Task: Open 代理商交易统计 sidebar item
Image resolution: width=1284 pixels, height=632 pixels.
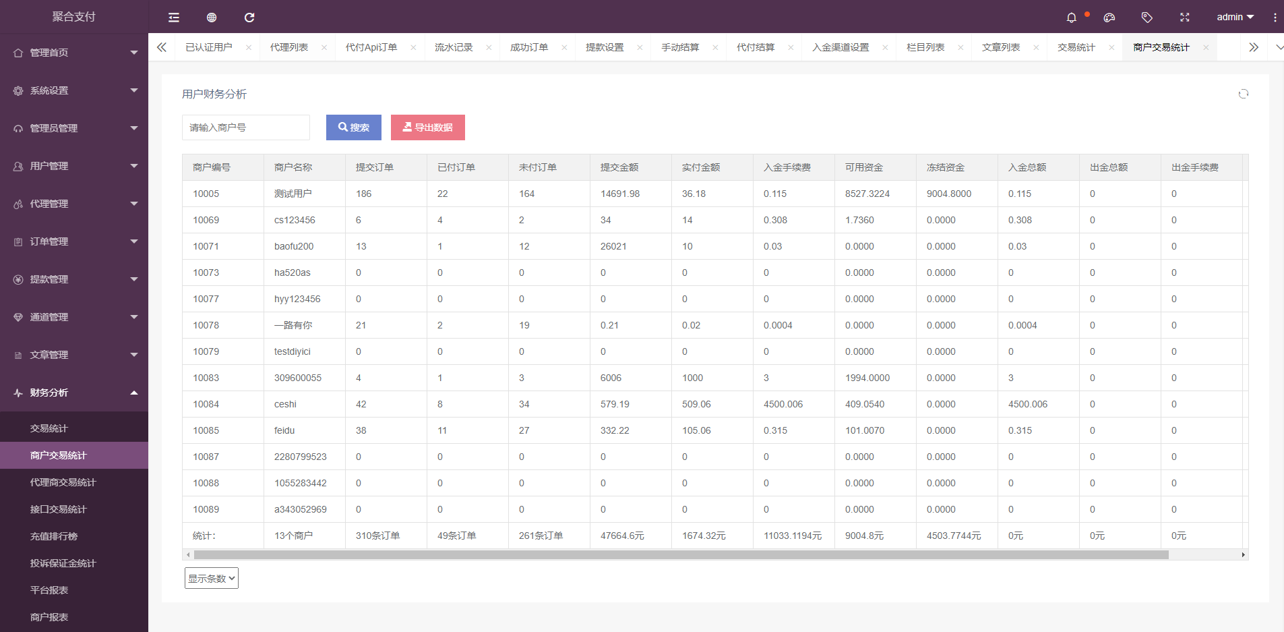Action: [74, 482]
